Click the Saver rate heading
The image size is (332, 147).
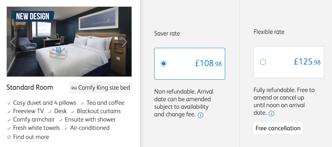pyautogui.click(x=167, y=33)
